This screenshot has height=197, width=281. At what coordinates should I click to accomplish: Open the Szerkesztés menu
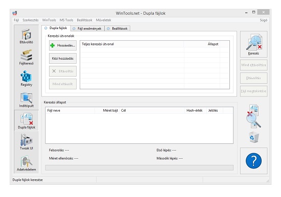(31, 20)
